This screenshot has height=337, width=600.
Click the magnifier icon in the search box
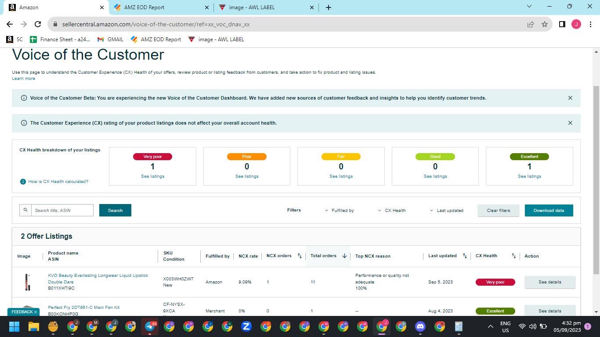(x=25, y=210)
